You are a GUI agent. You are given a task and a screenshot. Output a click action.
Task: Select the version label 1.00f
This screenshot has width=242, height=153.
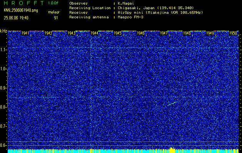click(53, 3)
